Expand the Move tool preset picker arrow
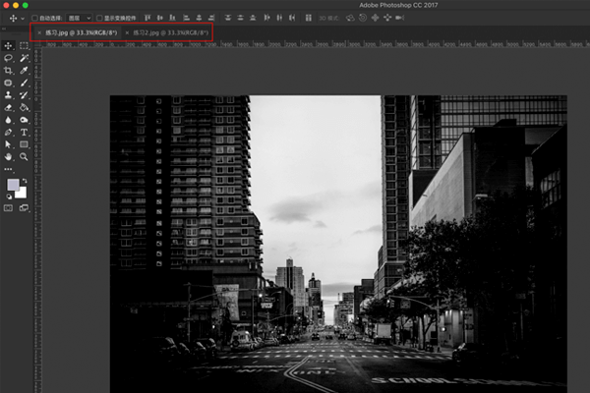590x393 pixels. pos(21,18)
